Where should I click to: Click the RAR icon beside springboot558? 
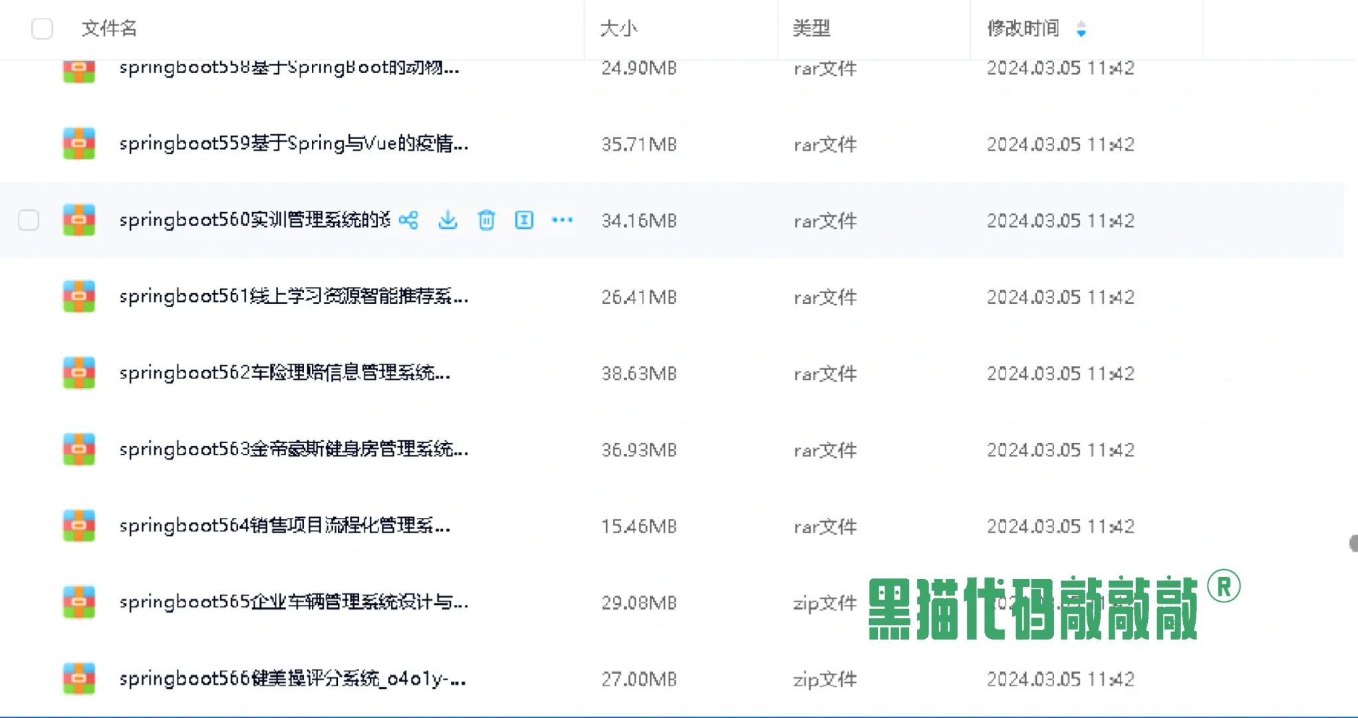tap(78, 68)
